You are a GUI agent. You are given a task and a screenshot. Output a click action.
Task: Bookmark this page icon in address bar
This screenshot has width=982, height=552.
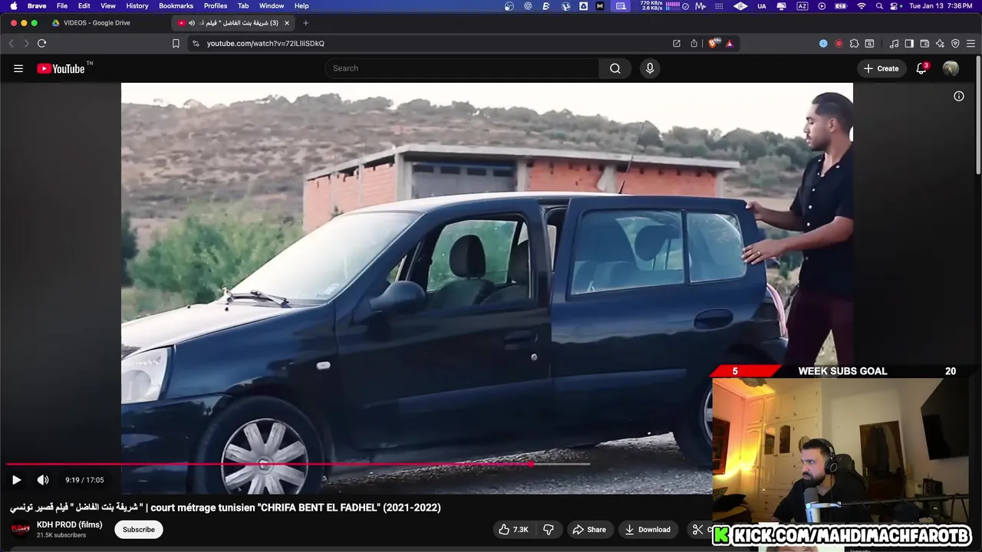coord(176,44)
